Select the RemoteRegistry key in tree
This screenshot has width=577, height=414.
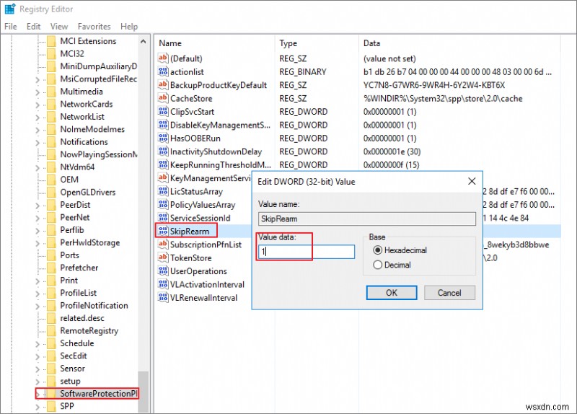[x=89, y=331]
